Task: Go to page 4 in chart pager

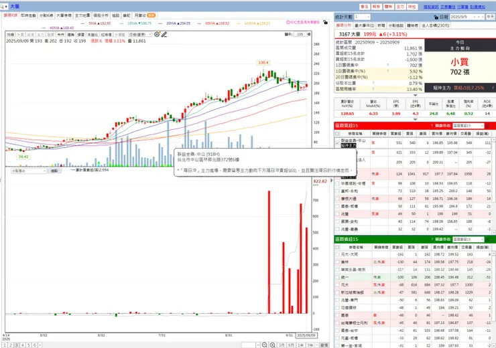Action: pyautogui.click(x=23, y=345)
